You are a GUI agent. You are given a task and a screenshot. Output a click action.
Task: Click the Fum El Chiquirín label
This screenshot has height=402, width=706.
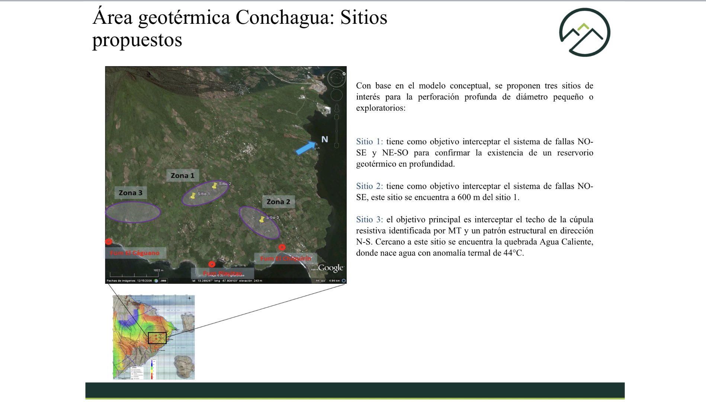pos(285,258)
